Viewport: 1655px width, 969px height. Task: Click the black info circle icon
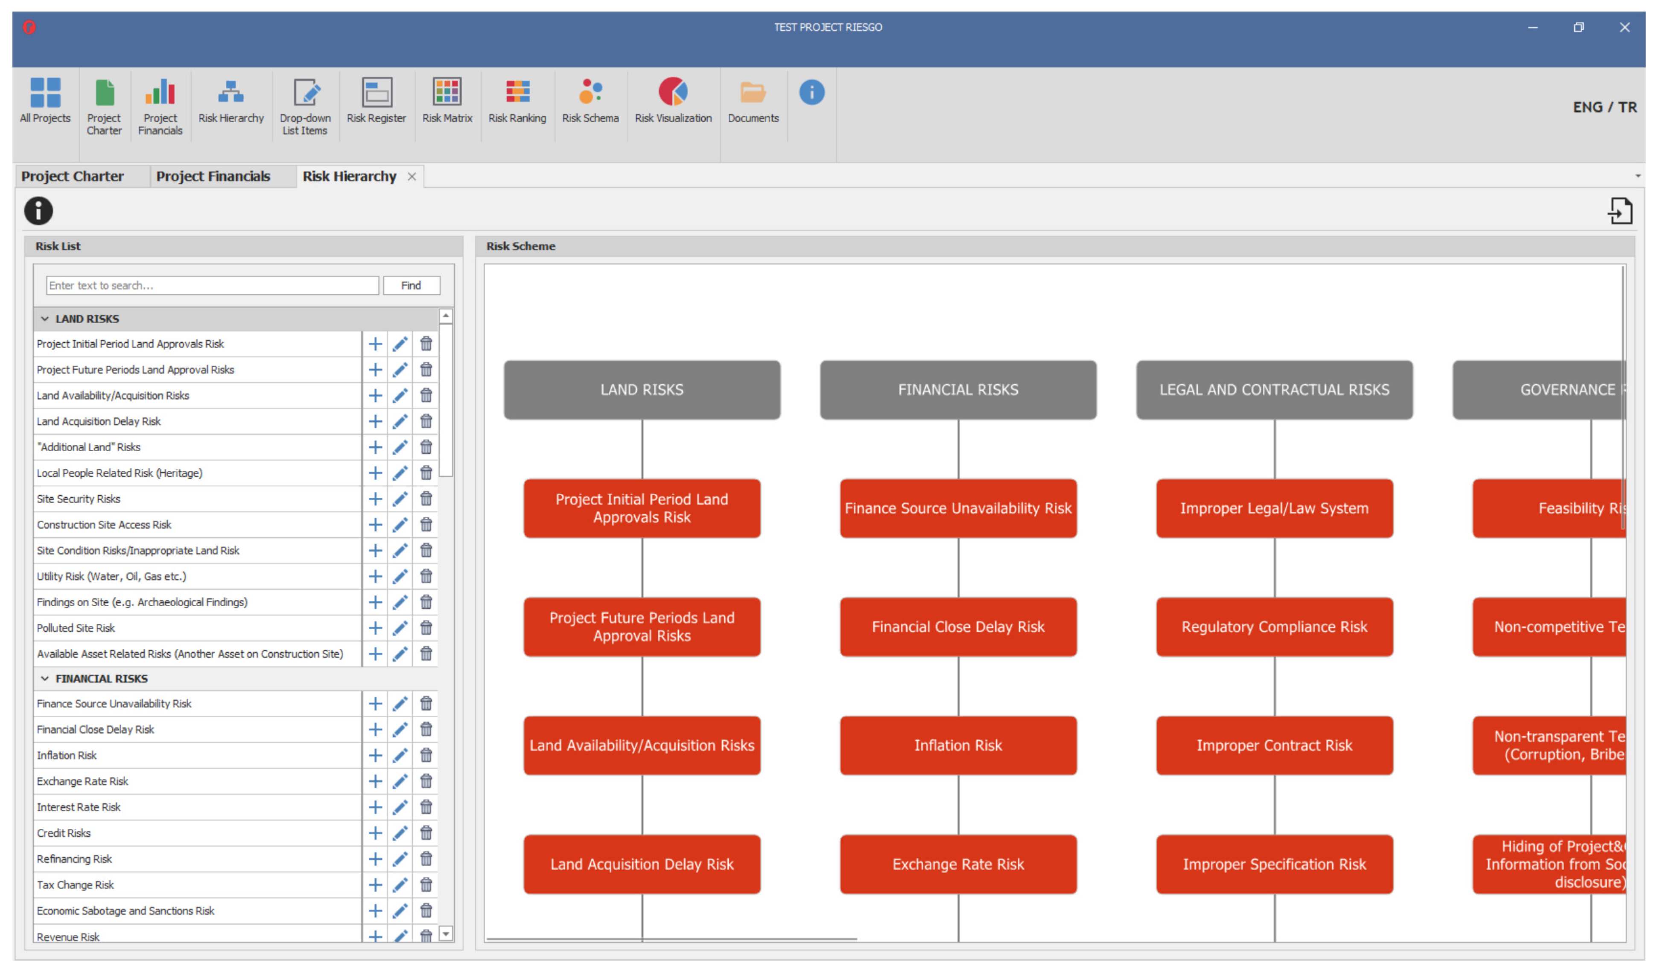pyautogui.click(x=38, y=211)
